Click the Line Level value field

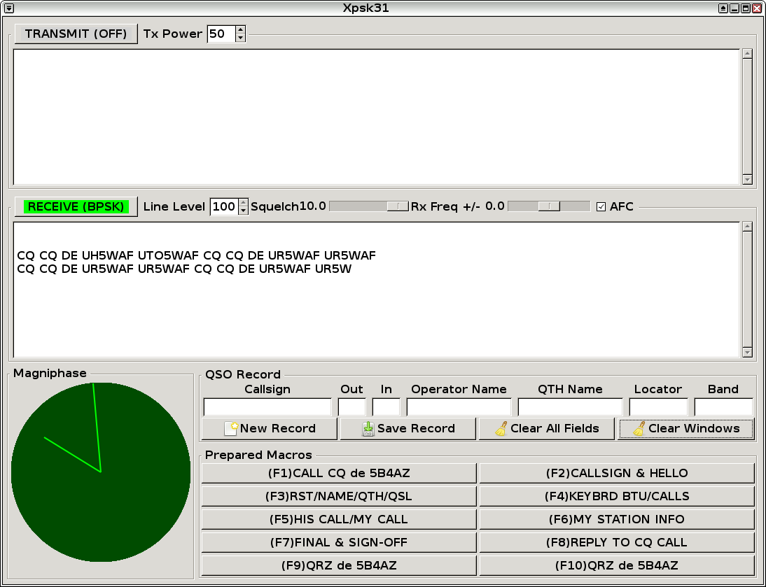coord(224,206)
